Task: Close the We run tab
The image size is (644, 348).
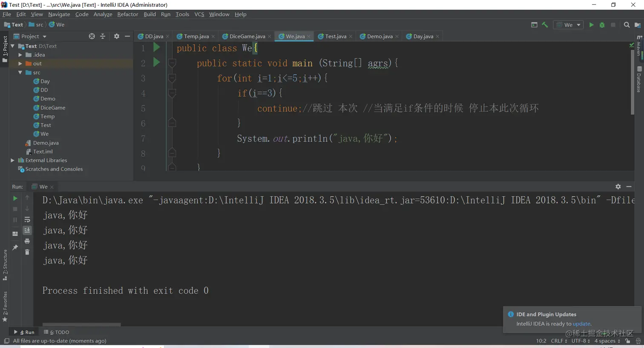Action: point(52,187)
